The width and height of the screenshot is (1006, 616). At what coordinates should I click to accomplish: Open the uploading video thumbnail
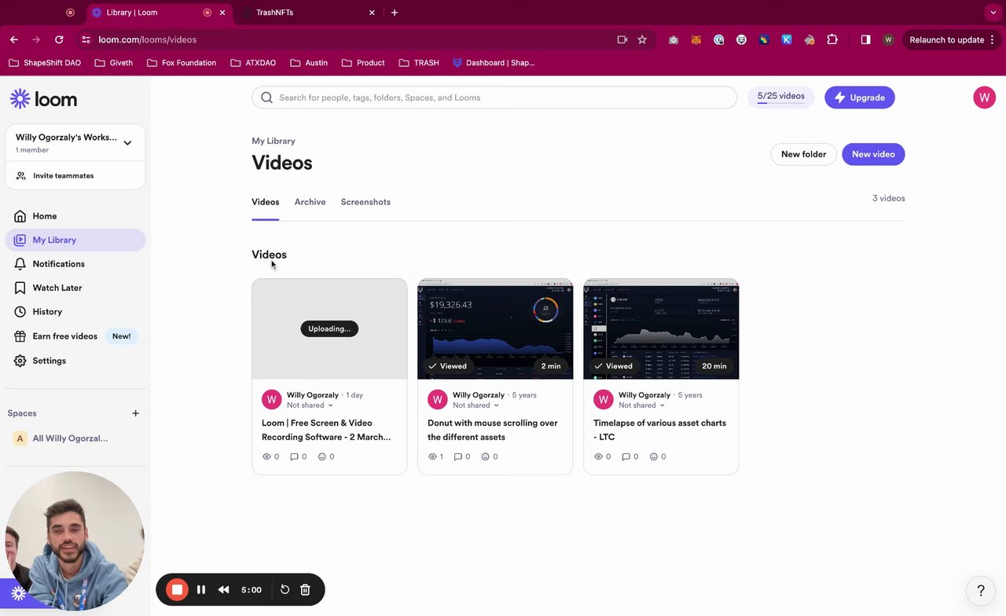click(x=329, y=328)
